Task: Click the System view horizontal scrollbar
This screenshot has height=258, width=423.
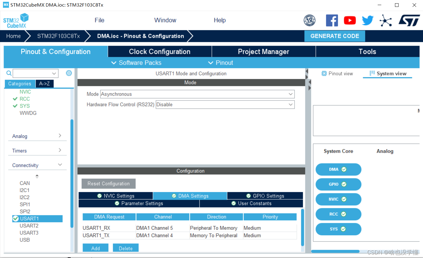Action: point(335,251)
